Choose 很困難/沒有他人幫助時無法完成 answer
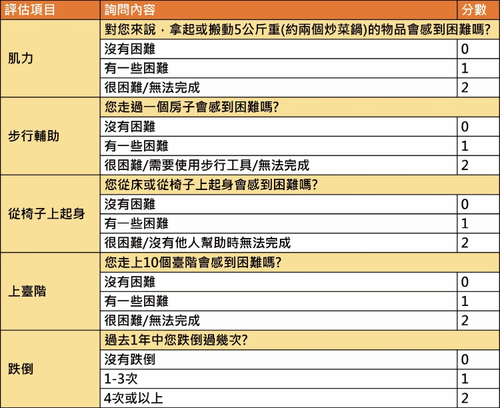 [279, 243]
